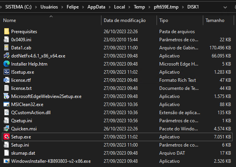Click size value 170.496 KB
This screenshot has width=236, height=167.
pos(220,48)
